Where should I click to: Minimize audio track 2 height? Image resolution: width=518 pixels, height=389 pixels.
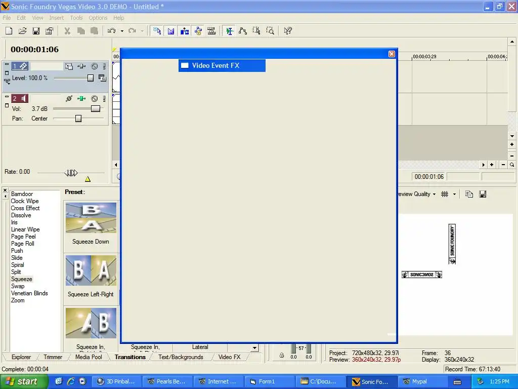tap(7, 97)
